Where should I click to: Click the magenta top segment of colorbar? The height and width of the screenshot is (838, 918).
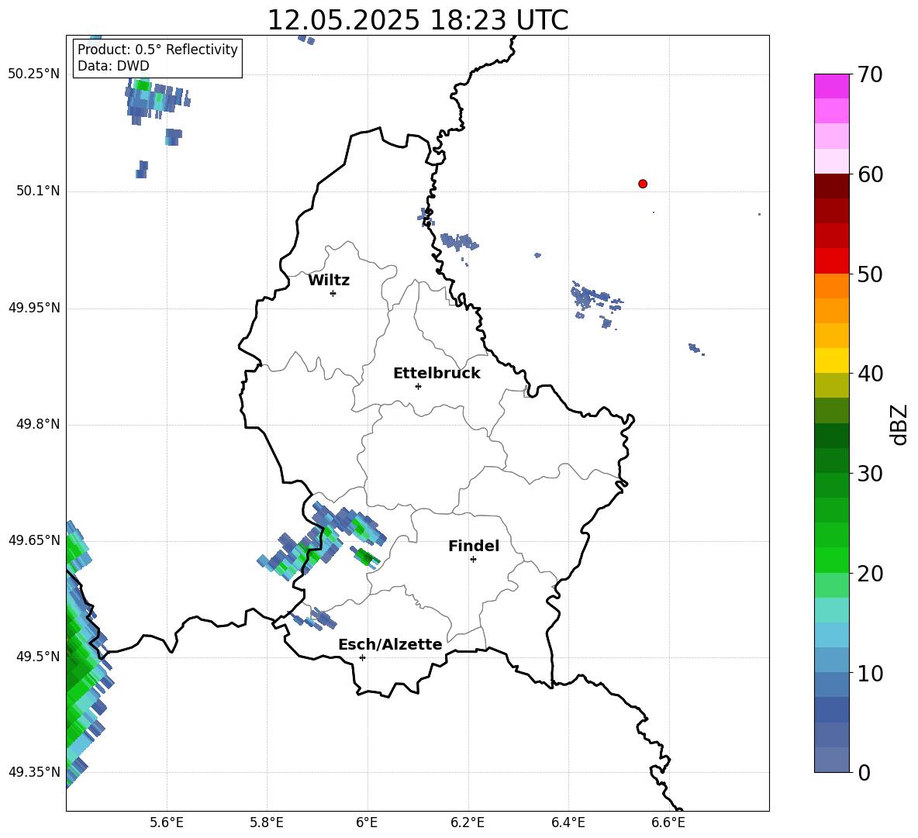(832, 86)
